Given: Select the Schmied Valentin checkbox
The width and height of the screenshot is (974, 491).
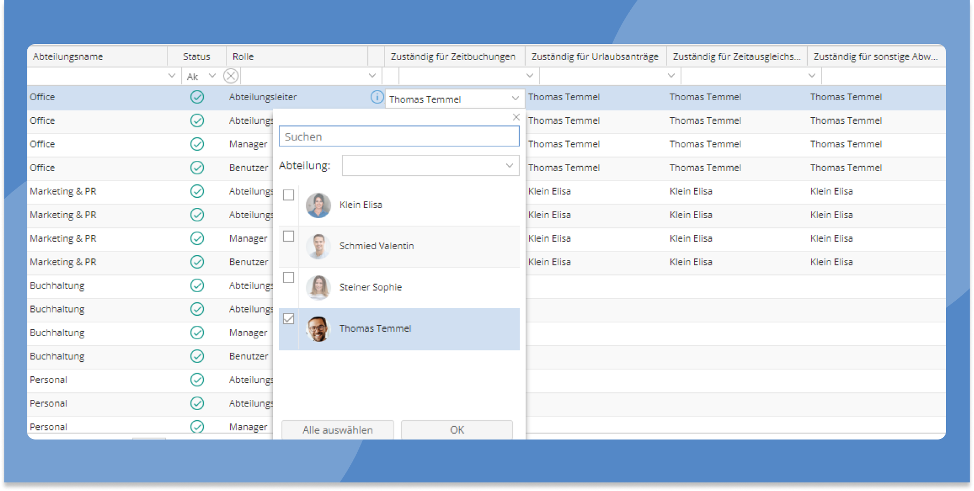Looking at the screenshot, I should click(289, 236).
